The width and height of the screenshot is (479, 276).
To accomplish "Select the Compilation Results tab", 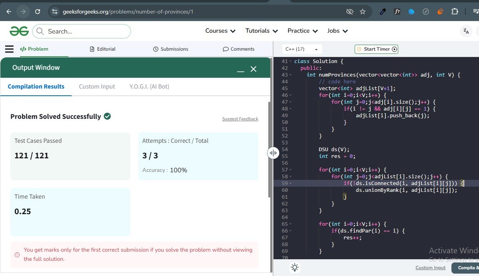I will click(36, 87).
